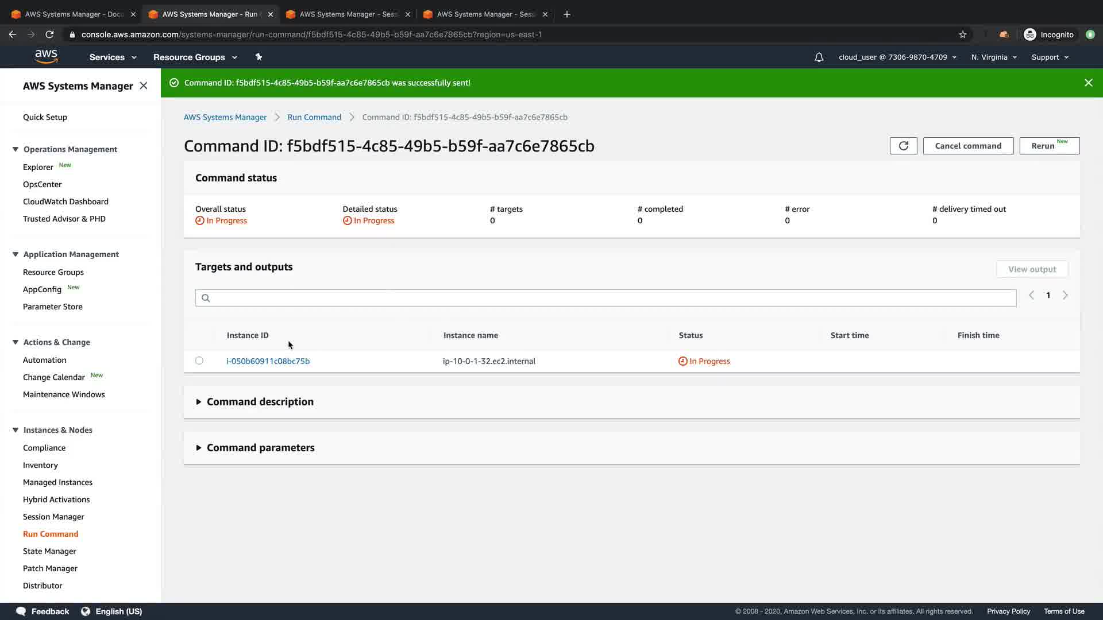Click the refresh icon button

point(903,146)
